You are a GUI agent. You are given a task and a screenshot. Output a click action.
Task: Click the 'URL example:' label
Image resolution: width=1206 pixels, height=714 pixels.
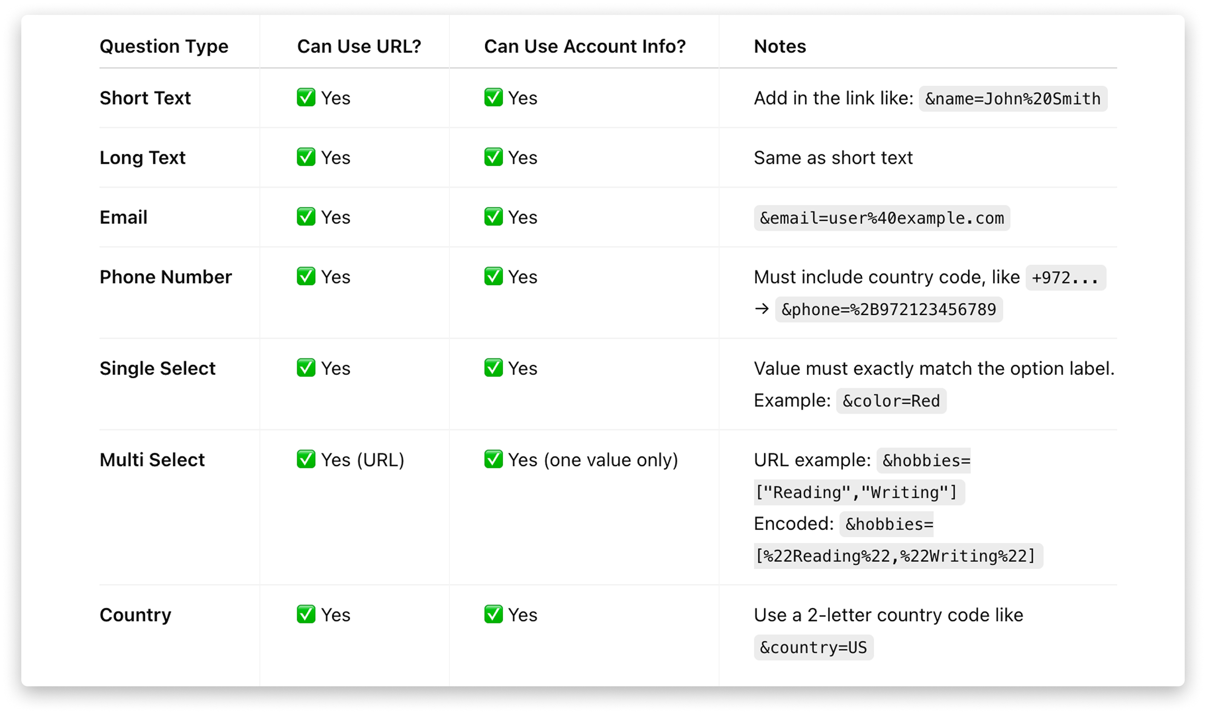coord(812,460)
